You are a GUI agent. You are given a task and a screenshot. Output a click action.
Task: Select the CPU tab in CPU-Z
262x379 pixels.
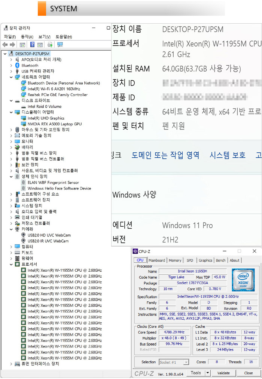click(x=140, y=260)
